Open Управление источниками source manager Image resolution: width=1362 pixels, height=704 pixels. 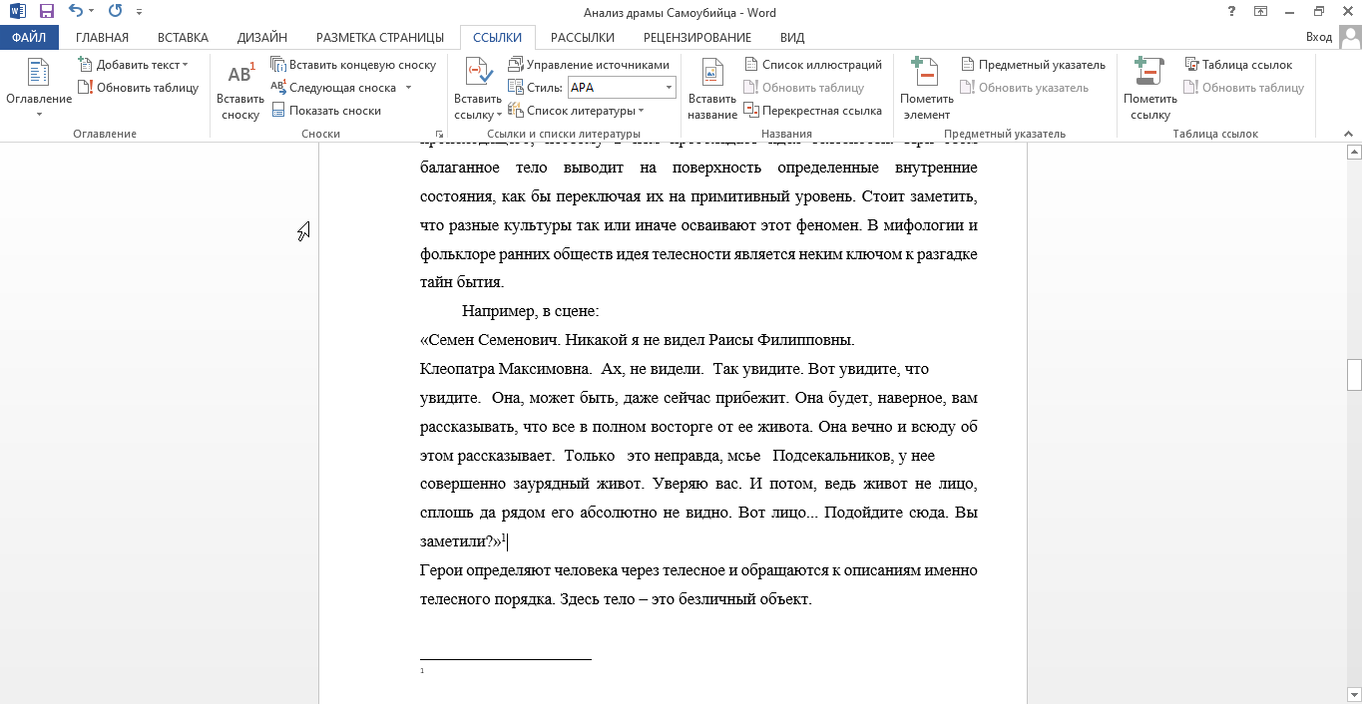pyautogui.click(x=589, y=65)
